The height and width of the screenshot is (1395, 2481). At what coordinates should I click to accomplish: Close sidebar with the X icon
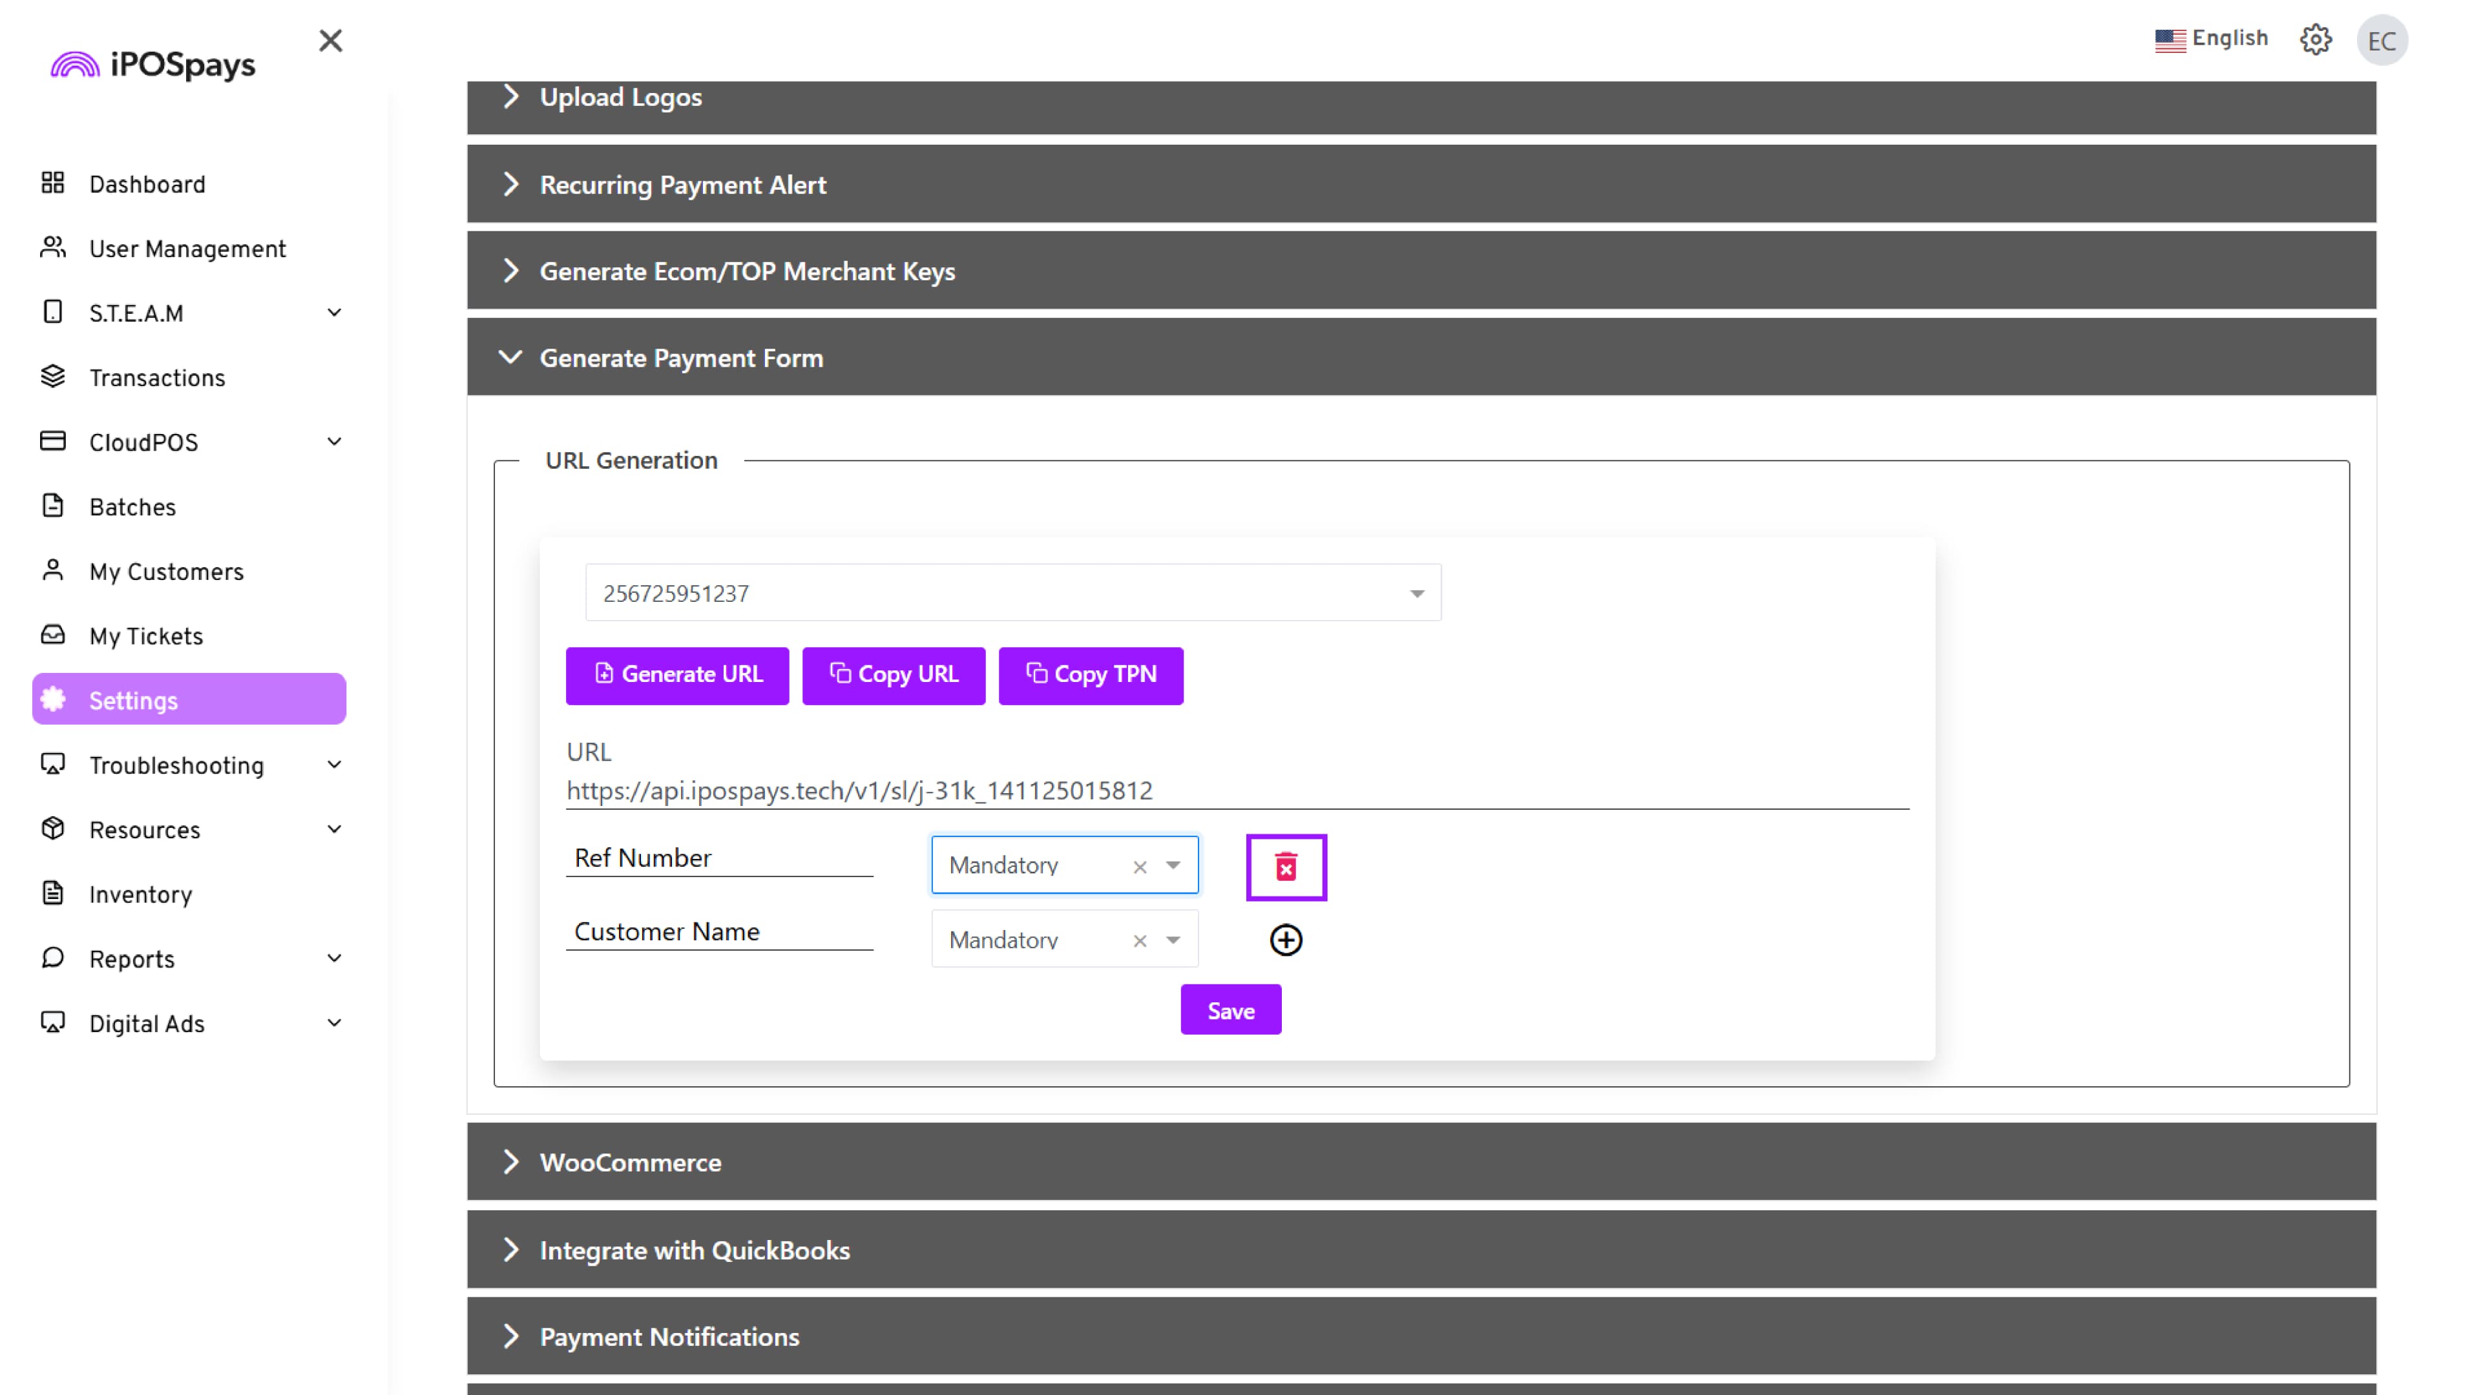click(330, 41)
